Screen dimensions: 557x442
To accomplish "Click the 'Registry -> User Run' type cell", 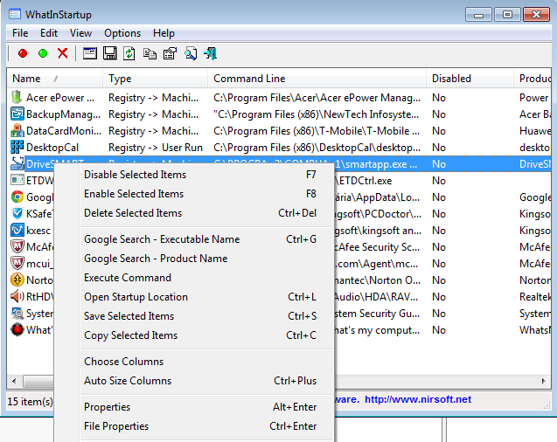I will coord(156,148).
